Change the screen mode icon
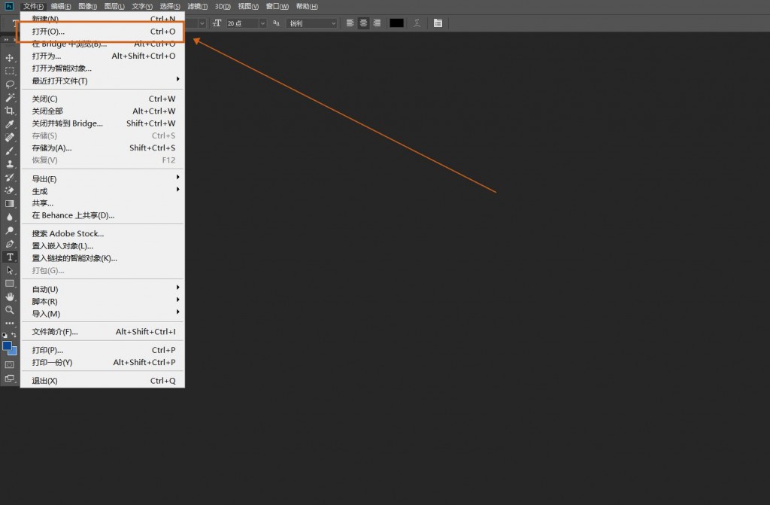The image size is (770, 505). (9, 378)
